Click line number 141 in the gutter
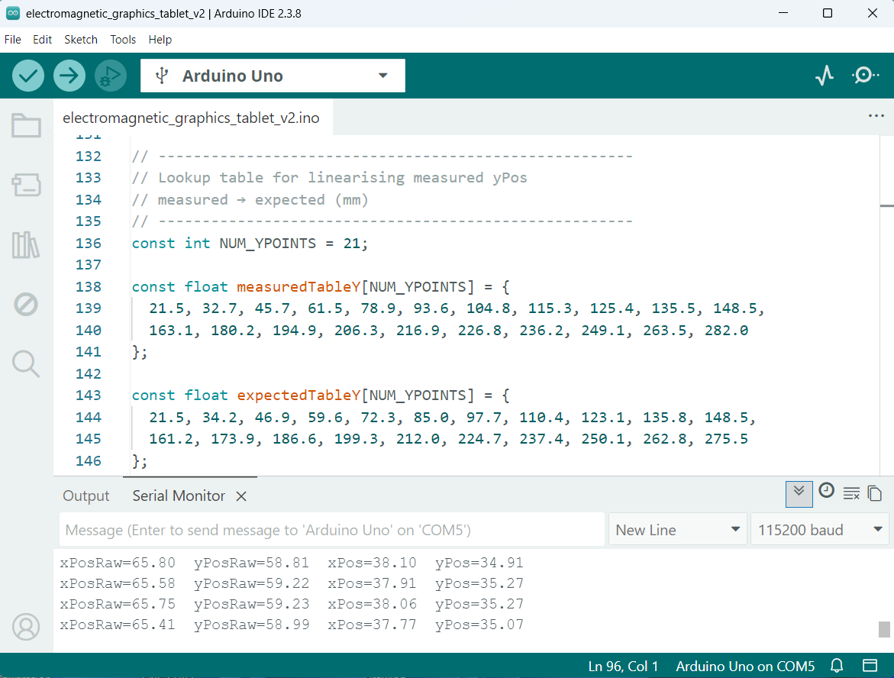 pyautogui.click(x=89, y=352)
